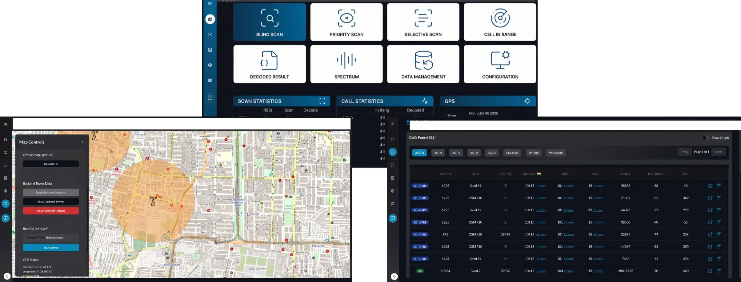Image resolution: width=741 pixels, height=282 pixels.
Task: Open external link for cell 48885
Action: [x=710, y=186]
